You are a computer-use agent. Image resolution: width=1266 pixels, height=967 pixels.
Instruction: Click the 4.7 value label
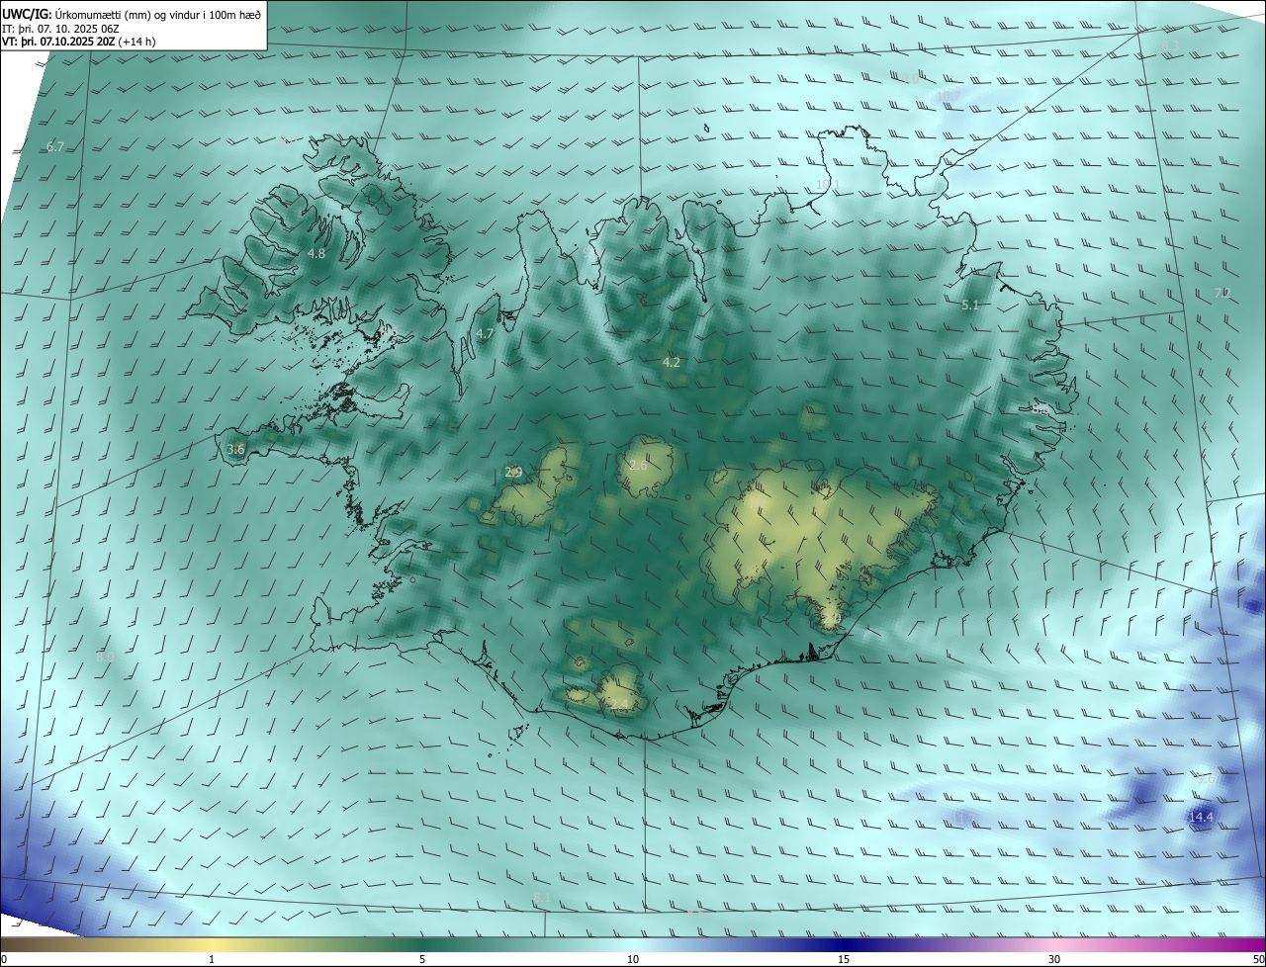point(485,334)
